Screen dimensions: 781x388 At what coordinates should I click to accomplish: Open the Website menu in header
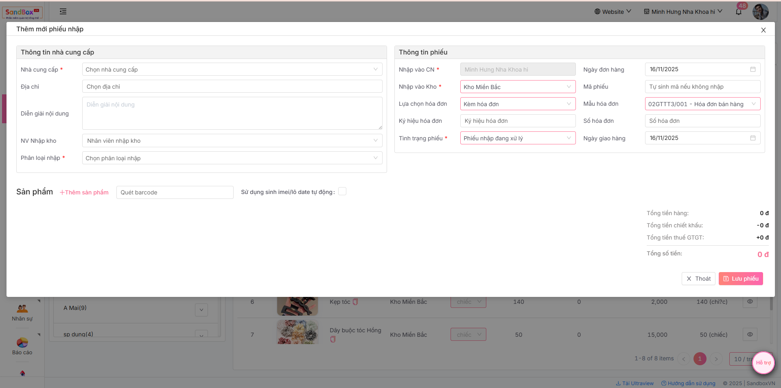point(613,12)
